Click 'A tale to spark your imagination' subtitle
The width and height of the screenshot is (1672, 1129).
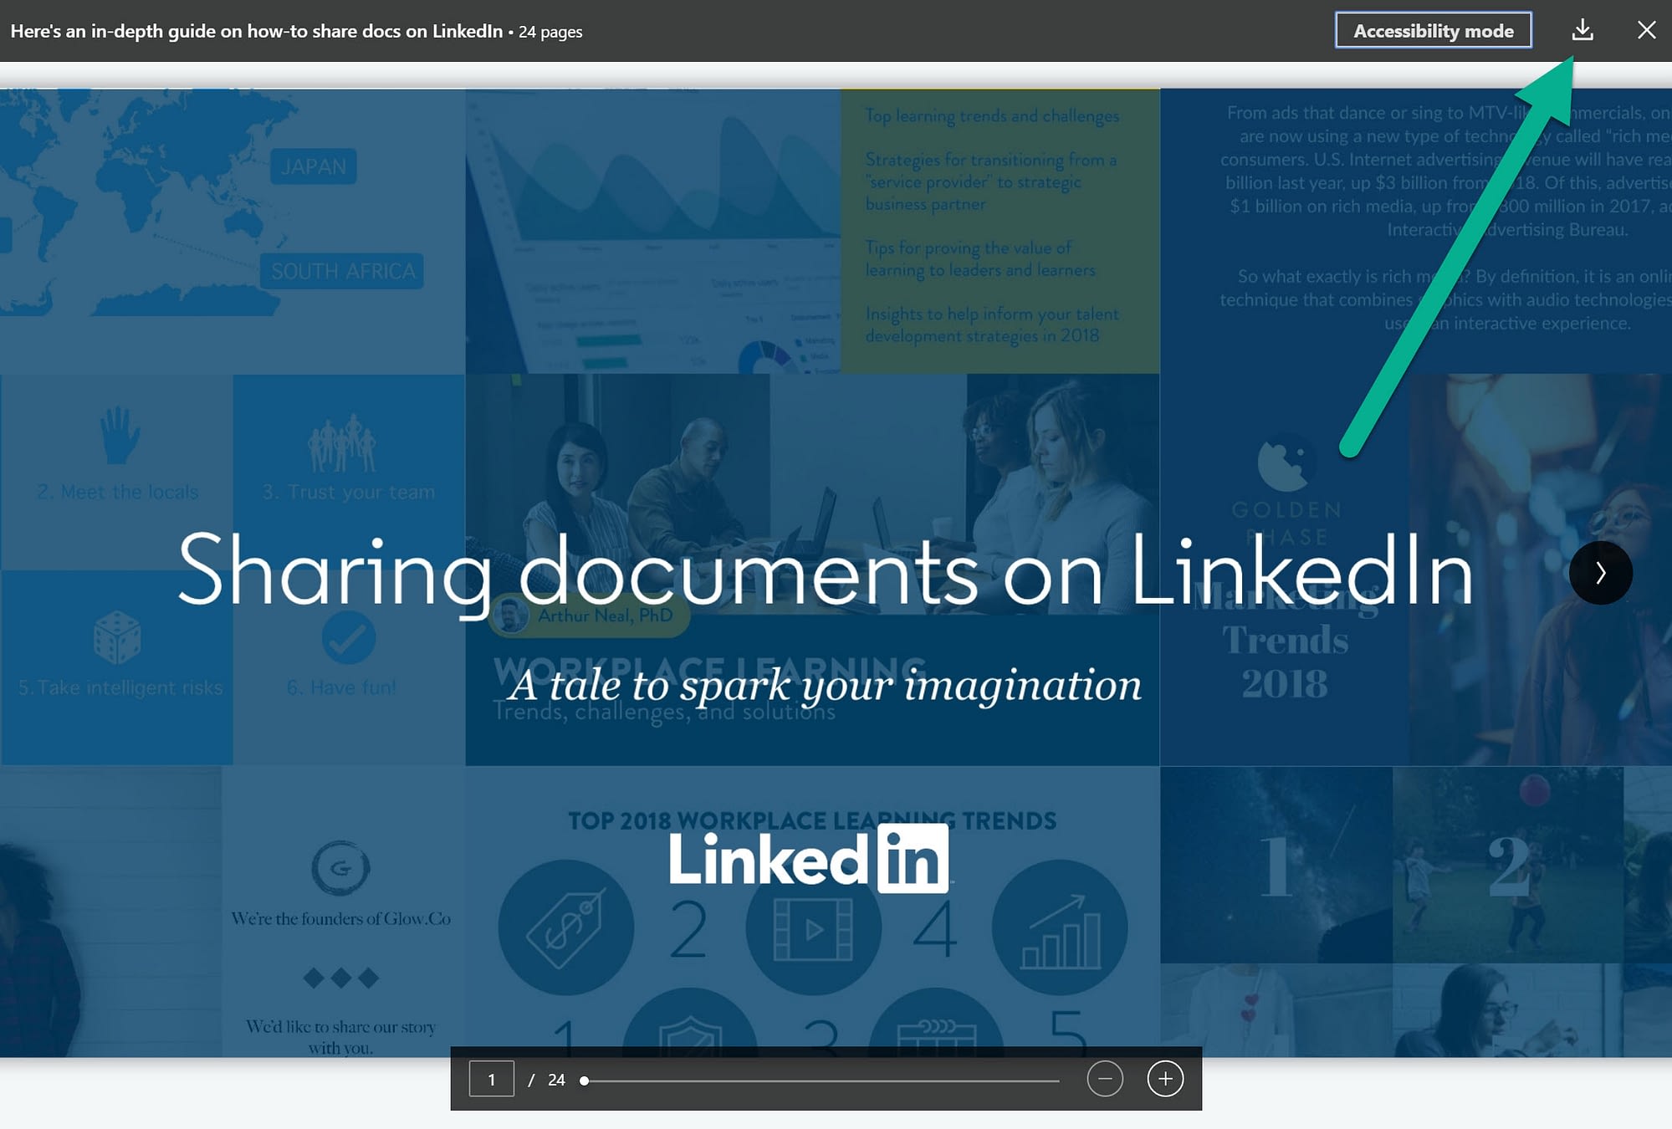[x=824, y=685]
